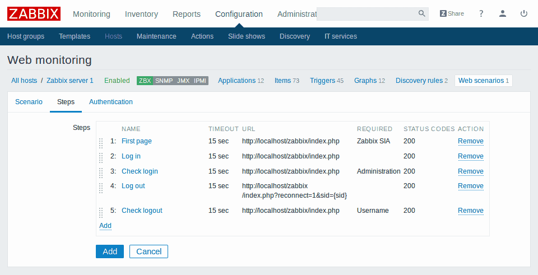Open the Monitoring menu
Viewport: 538px width, 275px height.
91,14
